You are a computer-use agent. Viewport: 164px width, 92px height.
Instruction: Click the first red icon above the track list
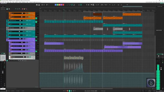(23, 9)
